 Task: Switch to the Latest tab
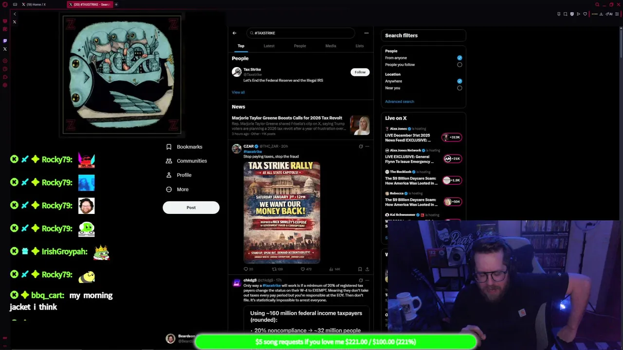point(269,46)
